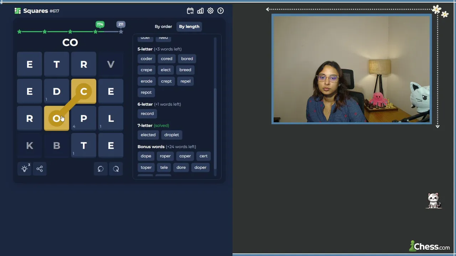Click the Squares logo icon
Screen dimensions: 456x256
click(17, 11)
